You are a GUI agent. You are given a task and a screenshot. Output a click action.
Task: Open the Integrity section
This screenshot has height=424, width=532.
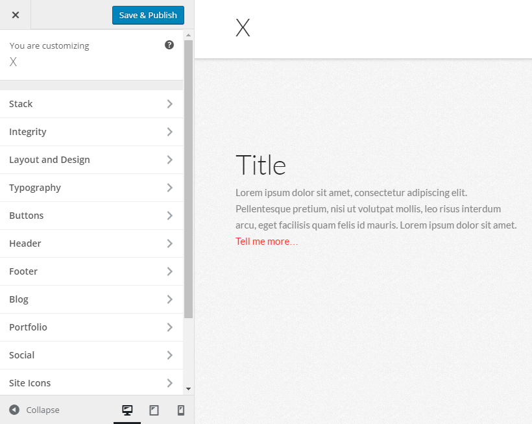pos(91,132)
